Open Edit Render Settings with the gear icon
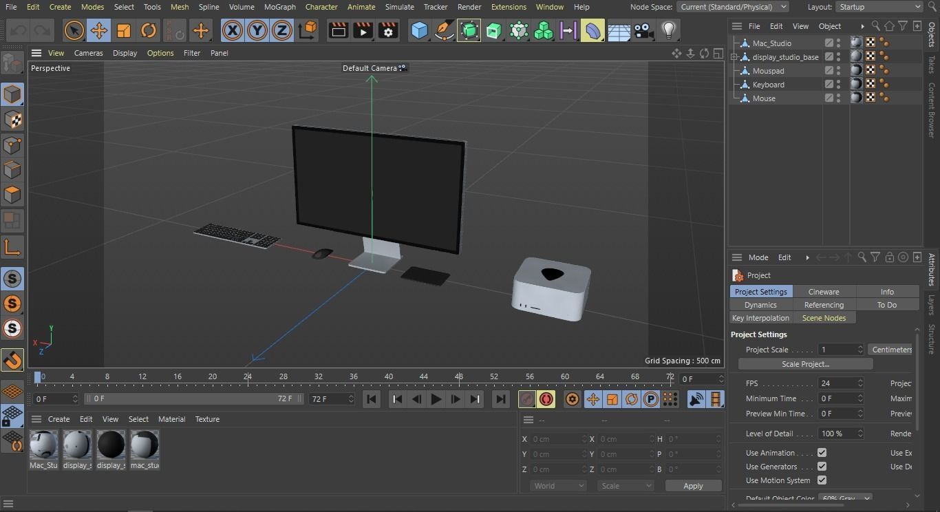The image size is (940, 512). tap(387, 30)
